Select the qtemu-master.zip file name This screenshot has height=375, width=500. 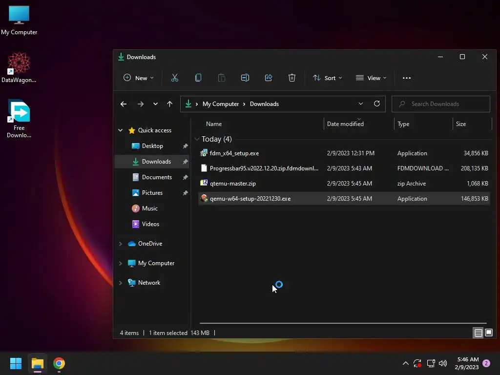click(233, 184)
